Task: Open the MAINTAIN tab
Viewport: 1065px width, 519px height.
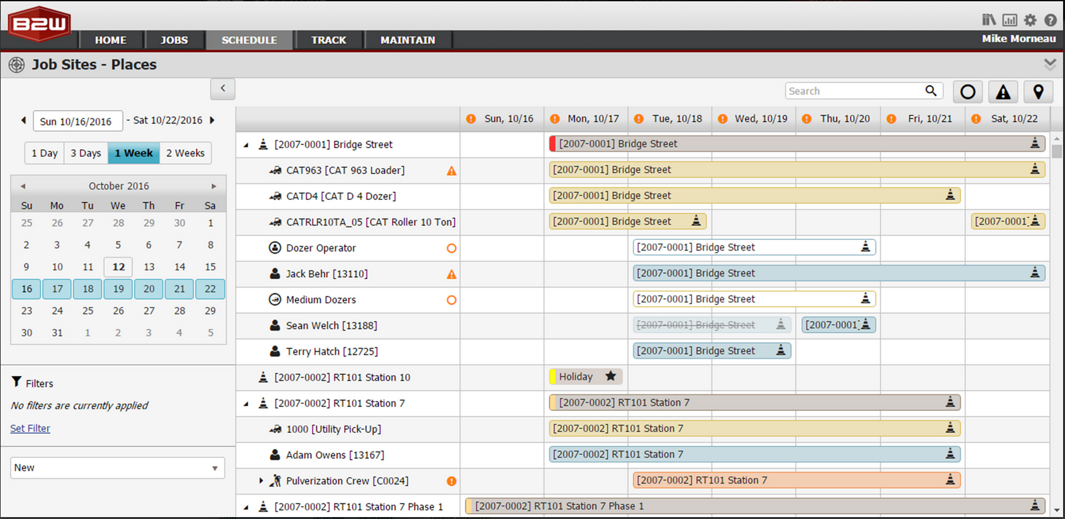Action: 408,40
